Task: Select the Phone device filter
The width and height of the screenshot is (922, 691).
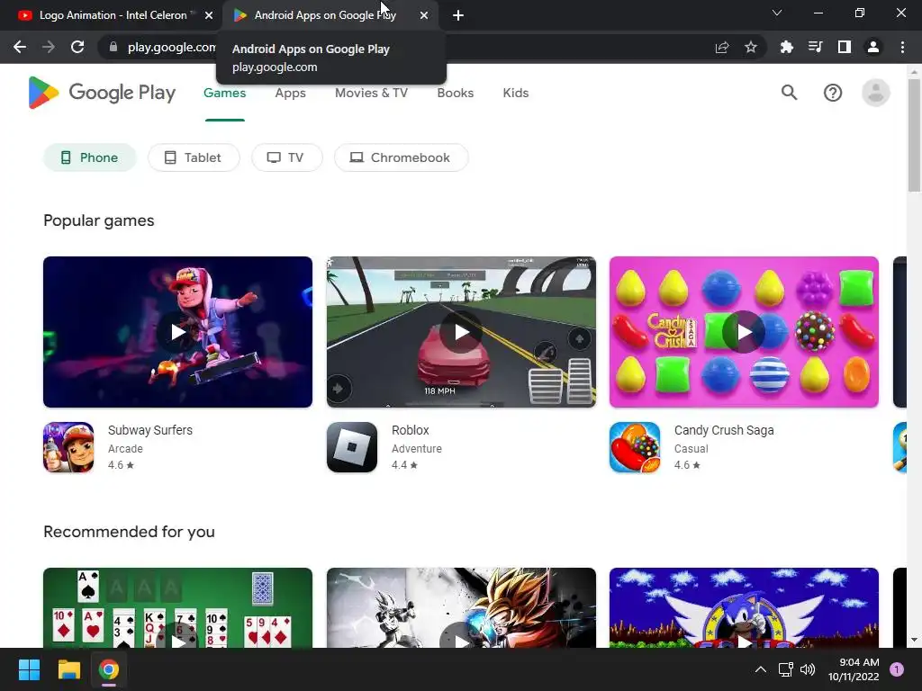Action: point(89,157)
